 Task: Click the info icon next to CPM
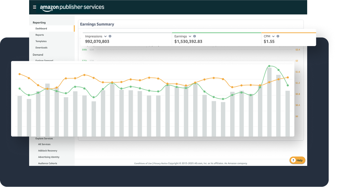[278, 36]
